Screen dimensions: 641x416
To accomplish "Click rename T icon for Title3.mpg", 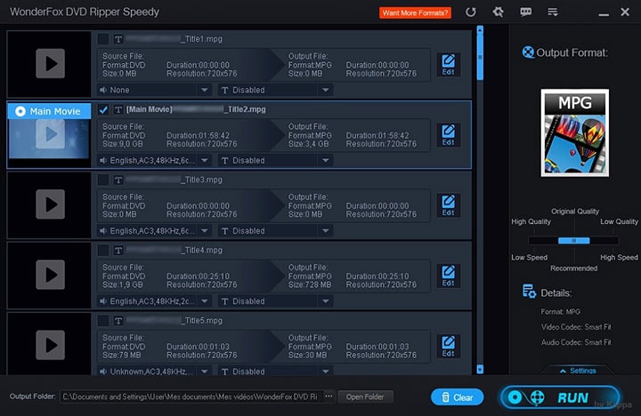I will [118, 180].
